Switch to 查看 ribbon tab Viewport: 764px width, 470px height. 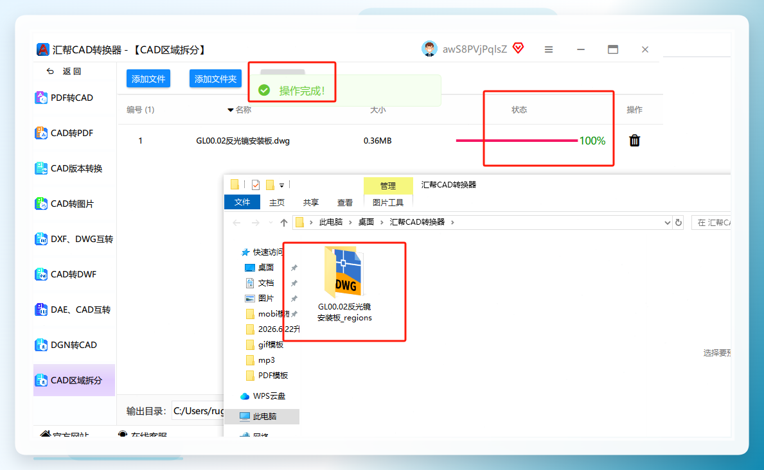click(x=345, y=203)
